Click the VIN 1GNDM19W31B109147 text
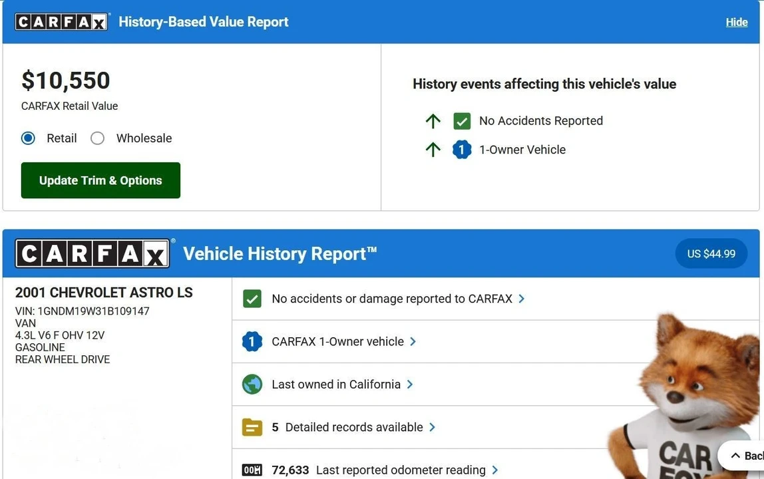764x479 pixels. [x=83, y=311]
